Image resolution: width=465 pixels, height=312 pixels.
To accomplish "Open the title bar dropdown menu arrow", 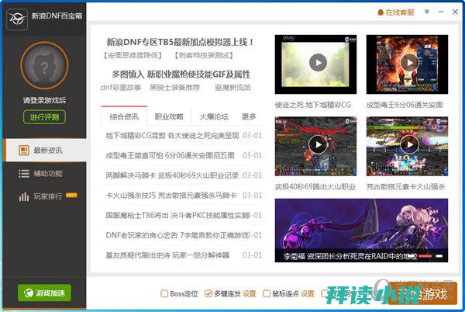I will [427, 12].
